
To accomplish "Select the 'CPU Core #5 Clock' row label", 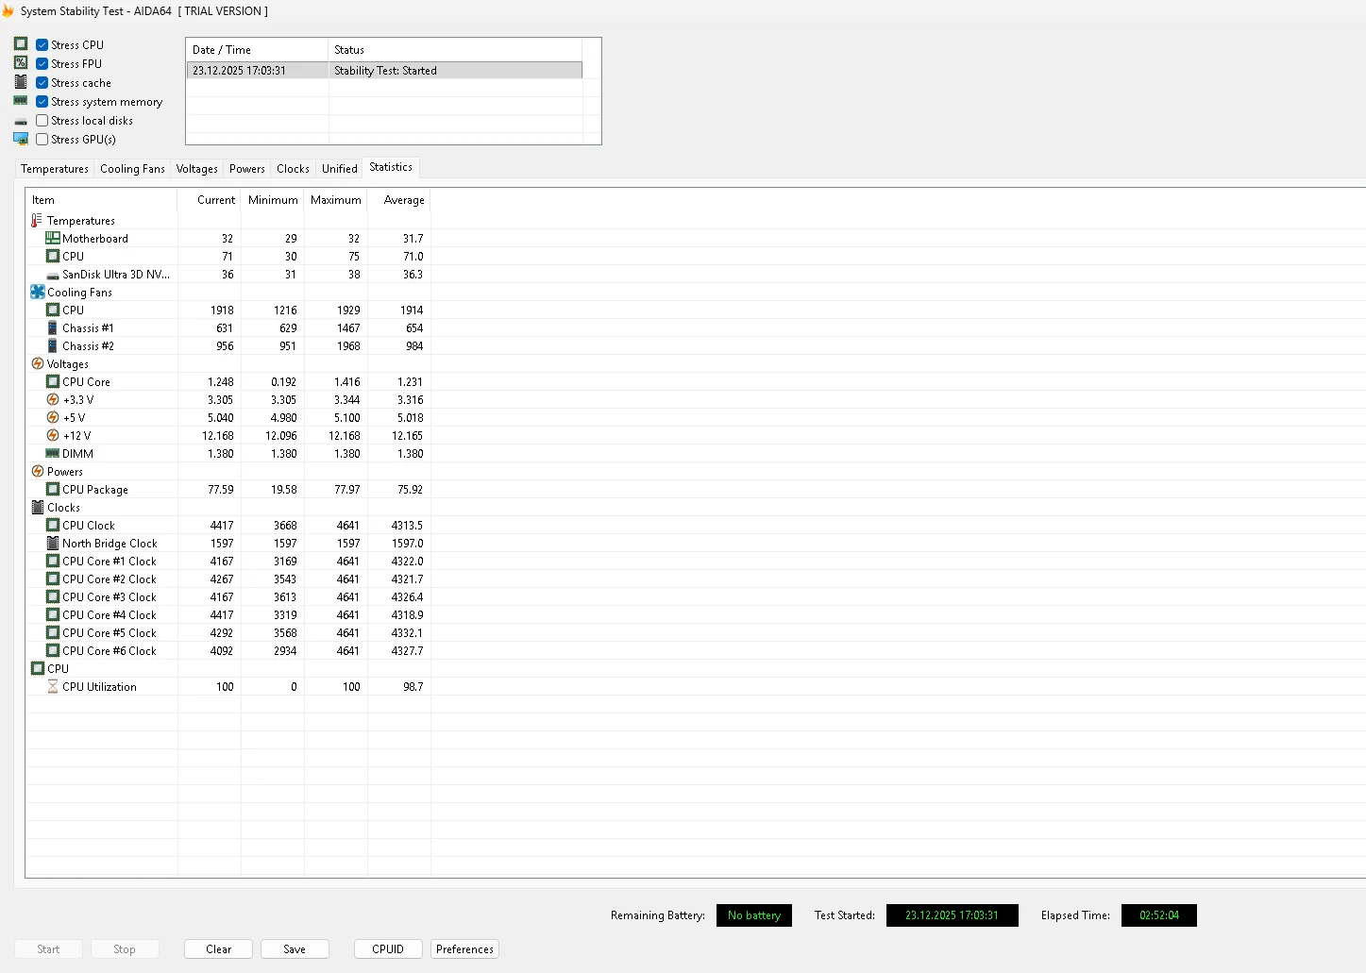I will coord(110,633).
